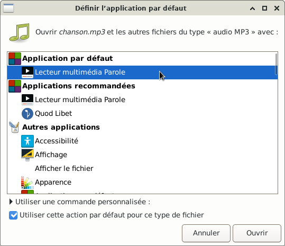
Task: Click the Affichage display icon
Action: (27, 155)
